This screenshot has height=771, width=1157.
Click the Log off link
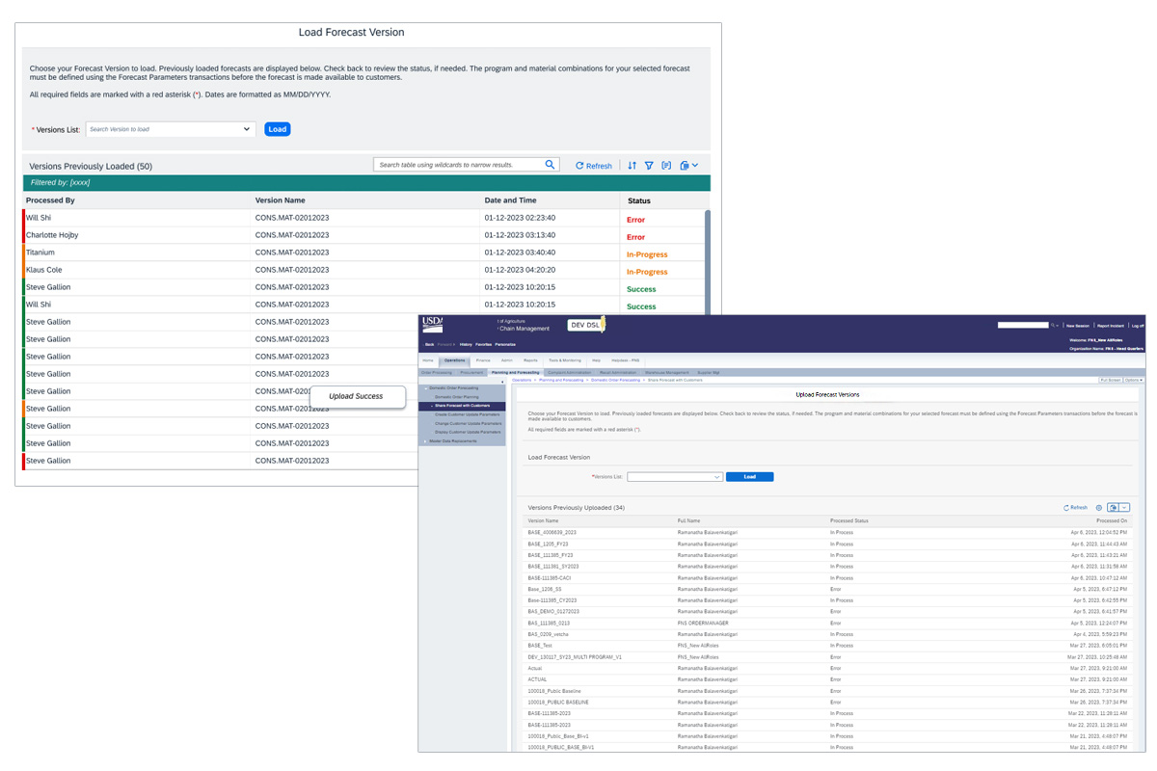coord(1138,326)
